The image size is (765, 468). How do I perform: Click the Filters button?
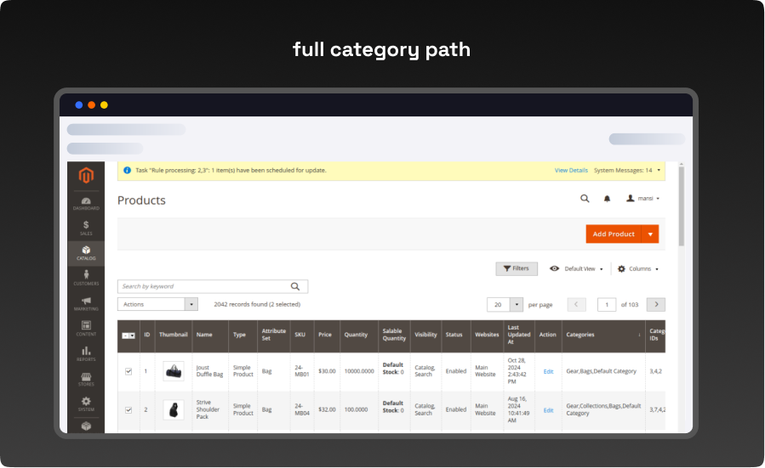coord(517,268)
